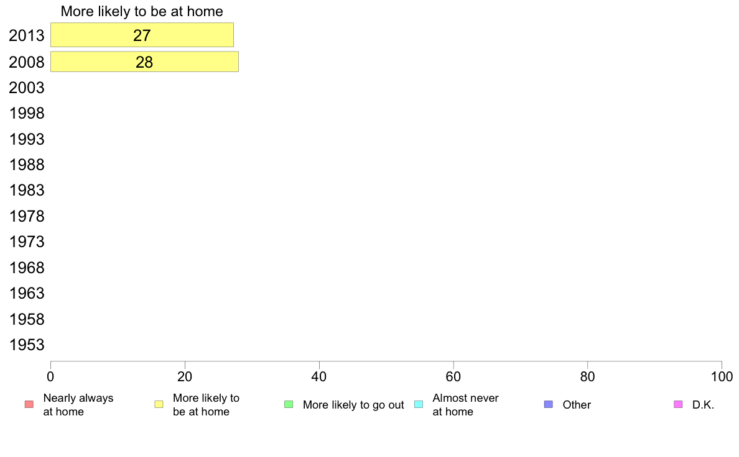739x457 pixels.
Task: Click the axis tick labeled 40
Action: click(x=319, y=376)
